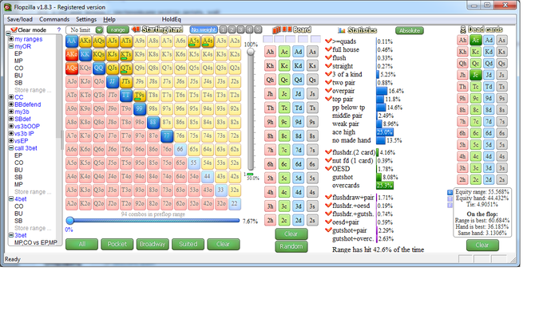Click the small F icon beside Tie
Image resolution: width=559 pixels, height=314 pixels.
(x=450, y=205)
